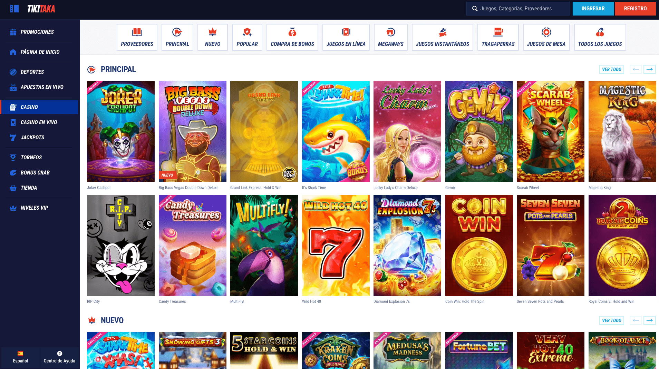Click the previous arrow in Nuevo section
659x369 pixels.
pyautogui.click(x=636, y=320)
